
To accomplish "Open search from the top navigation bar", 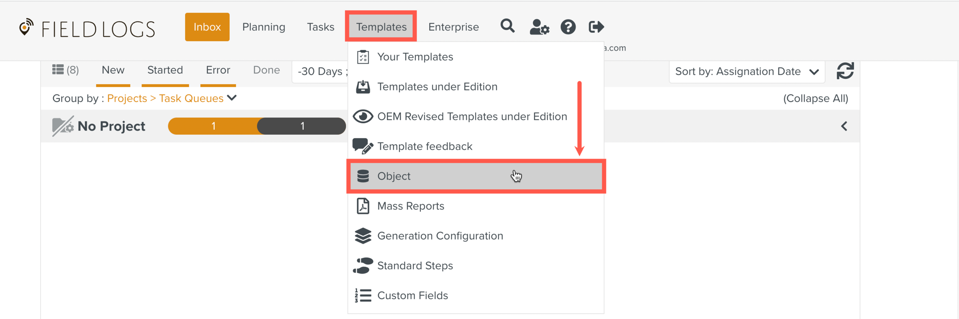I will coord(507,27).
